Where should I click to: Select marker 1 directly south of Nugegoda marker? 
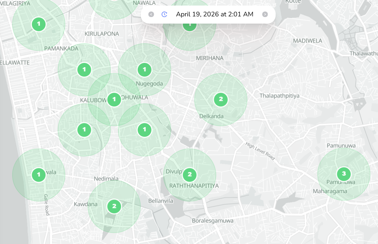145,130
